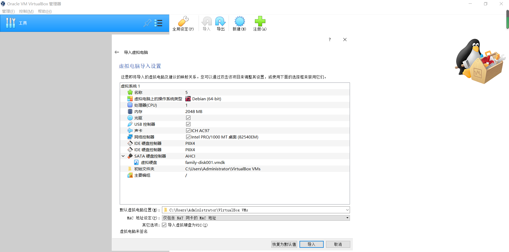Click the base folder (初始文件夹) icon
The image size is (509, 252).
pos(130,169)
